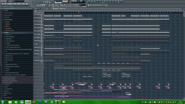Expand the Channel presets folder
Viewport: 185px width, 104px height.
8,13
